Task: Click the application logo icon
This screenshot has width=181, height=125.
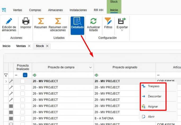Action: click(x=4, y=10)
